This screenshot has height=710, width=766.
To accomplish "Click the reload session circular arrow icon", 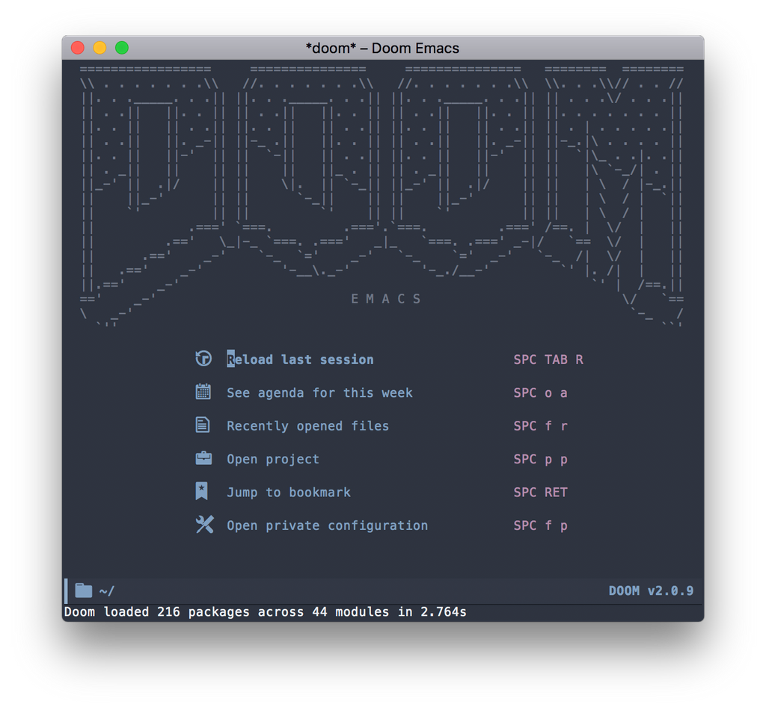I will 203,359.
